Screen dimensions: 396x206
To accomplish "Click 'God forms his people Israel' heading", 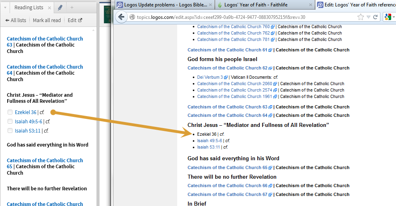I will tap(222, 59).
